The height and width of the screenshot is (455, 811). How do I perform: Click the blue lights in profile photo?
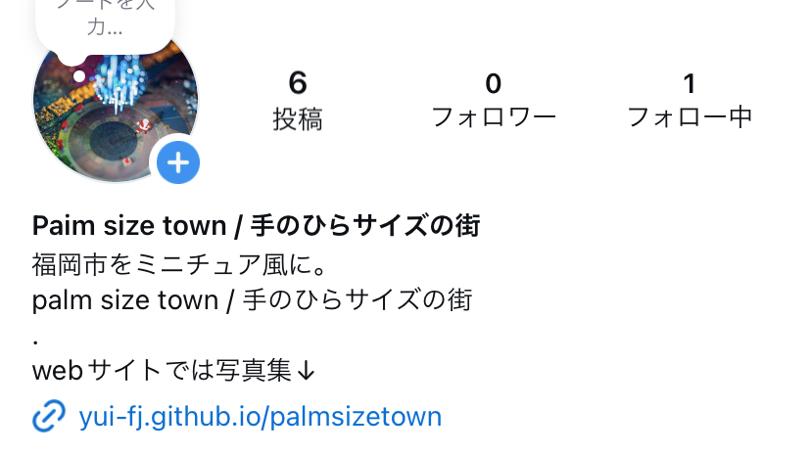pyautogui.click(x=119, y=80)
